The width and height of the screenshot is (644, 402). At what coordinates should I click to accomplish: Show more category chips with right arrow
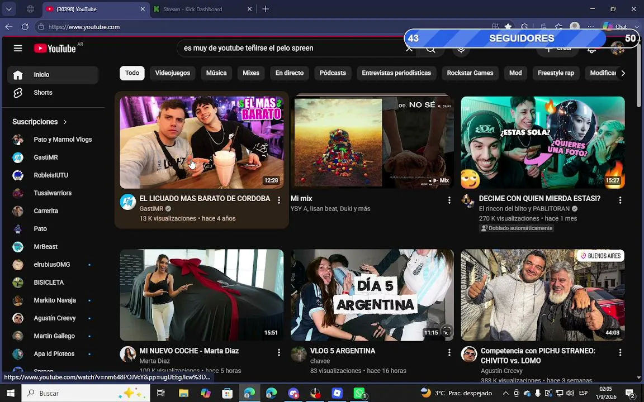click(623, 73)
